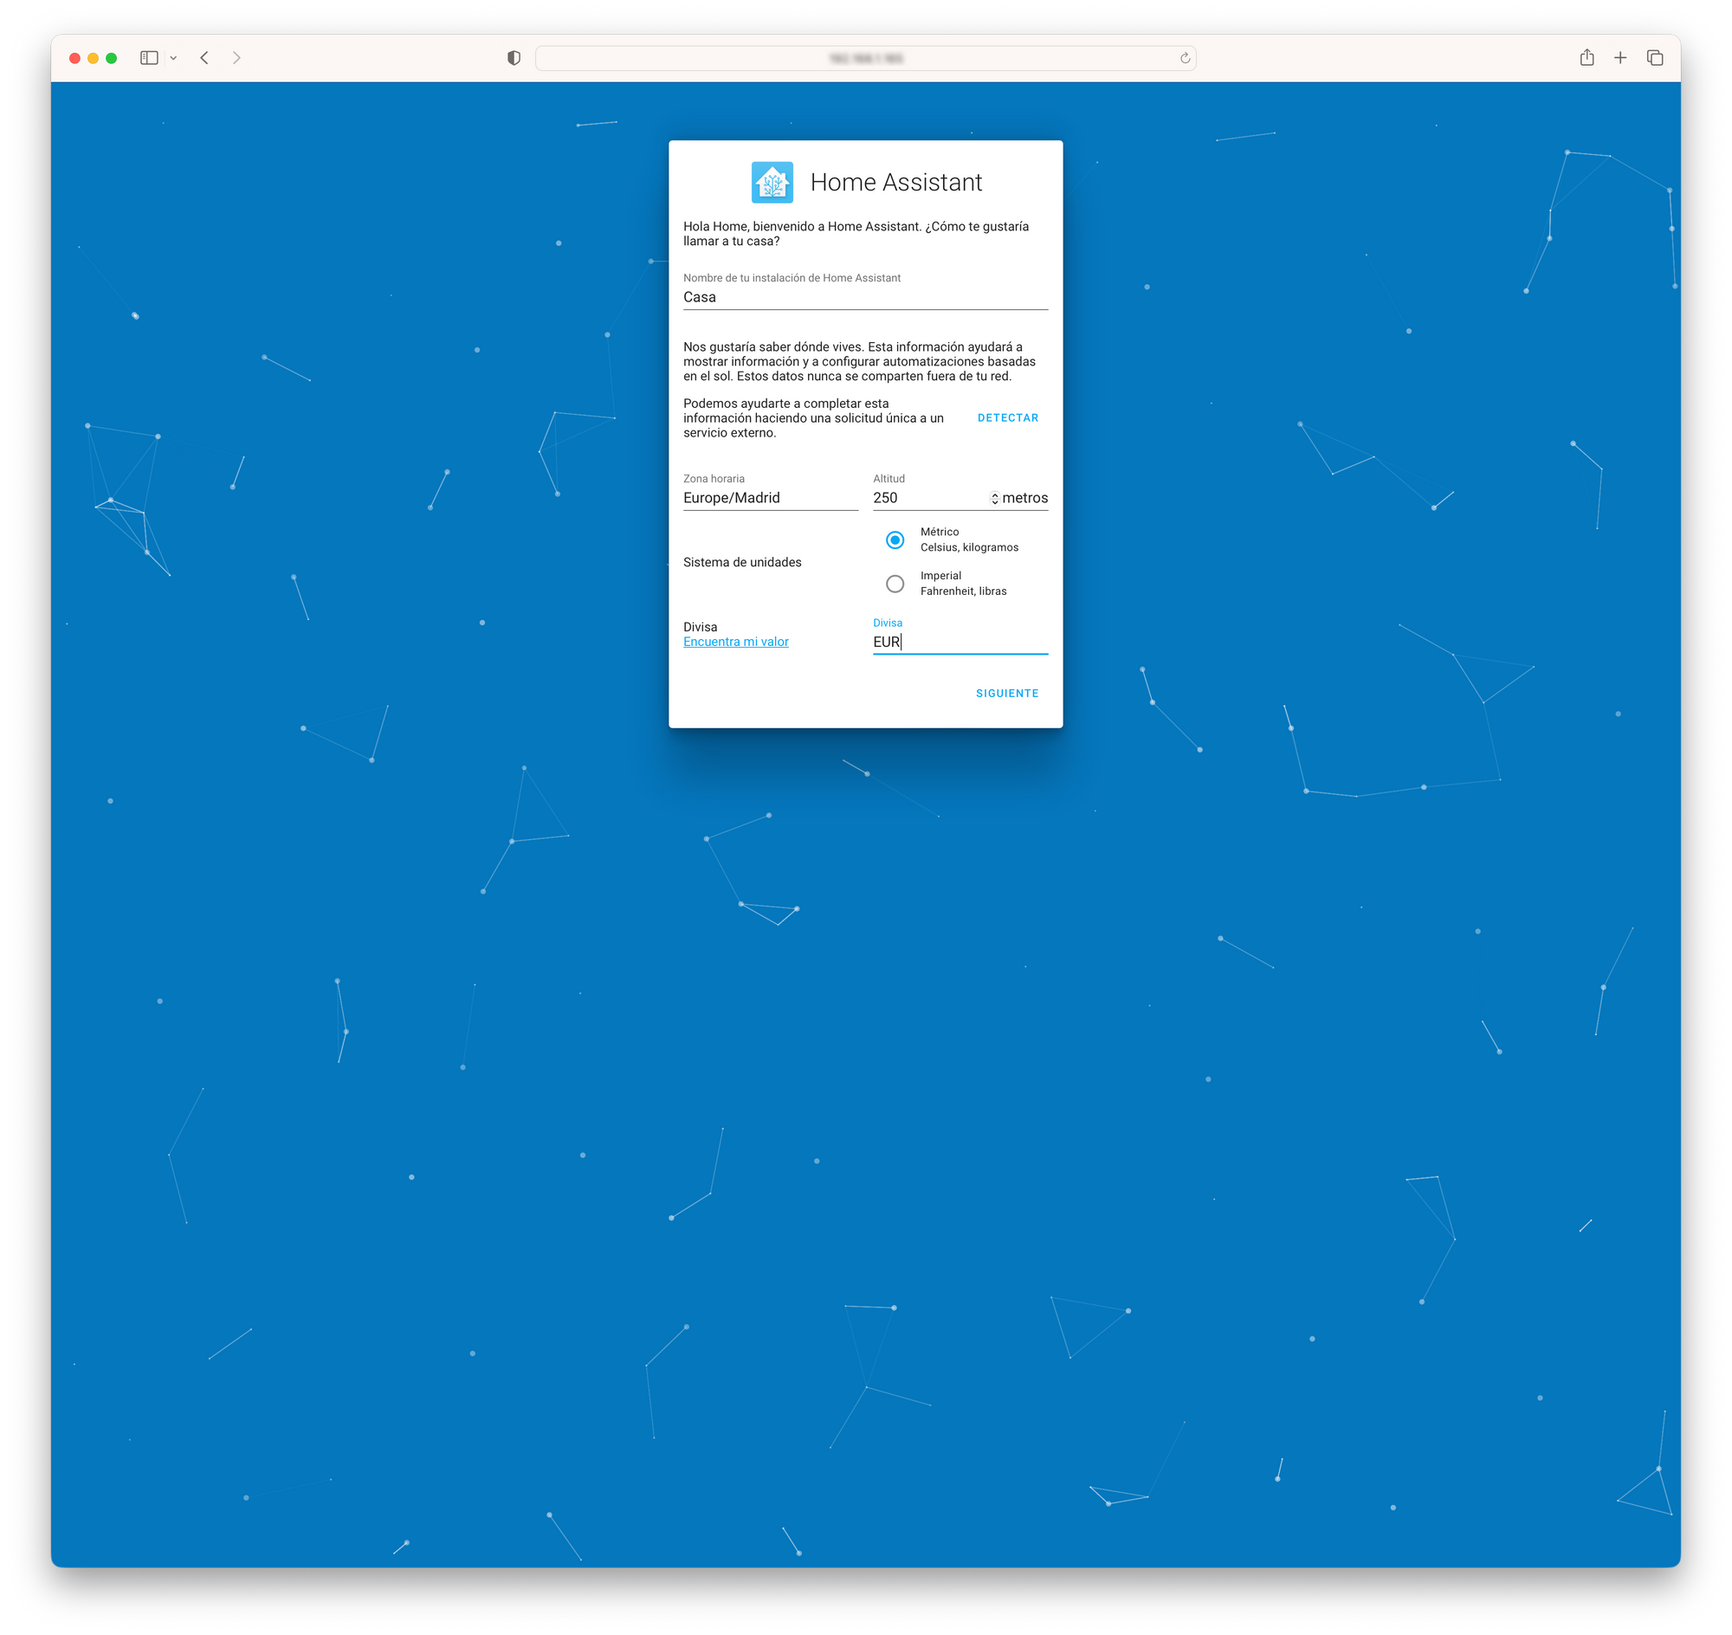Open the sidebar options chevron menu

coord(173,58)
